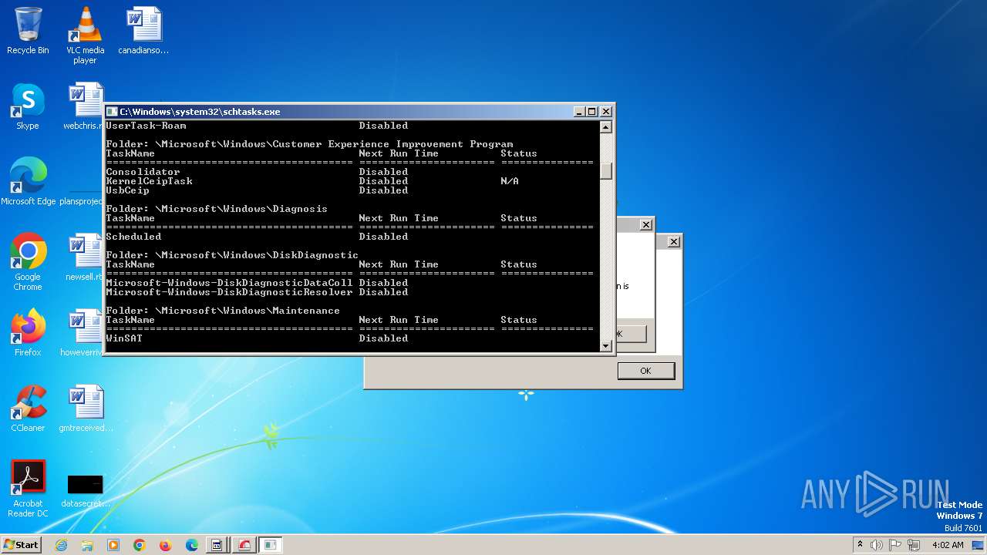Open Edge from the taskbar
The height and width of the screenshot is (555, 987).
point(192,545)
